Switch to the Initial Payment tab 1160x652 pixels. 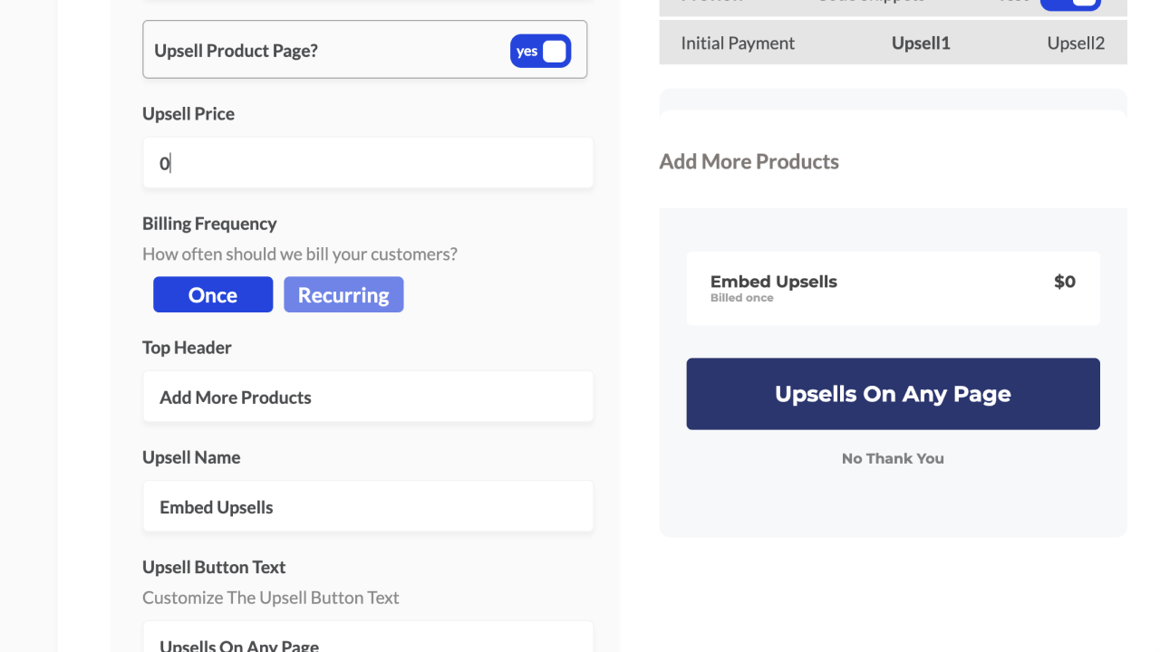click(x=738, y=43)
